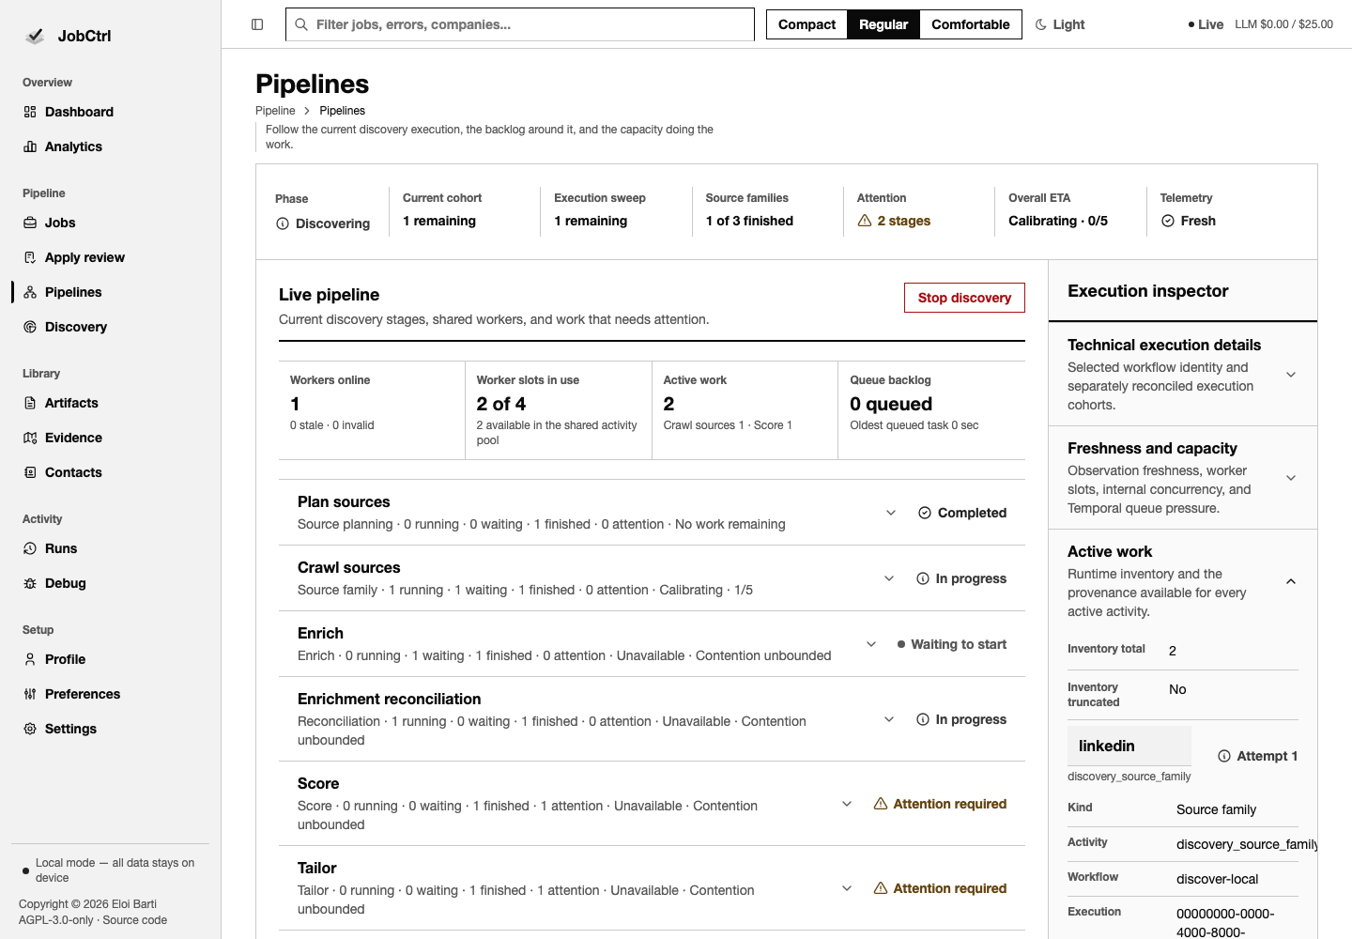Click the Pipelines network icon
The width and height of the screenshot is (1352, 939).
pyautogui.click(x=30, y=292)
